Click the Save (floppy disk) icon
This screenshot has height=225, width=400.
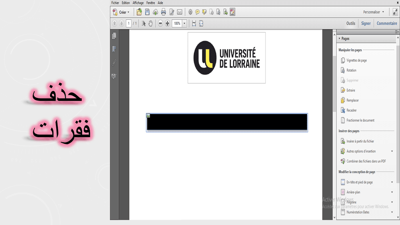(x=147, y=12)
